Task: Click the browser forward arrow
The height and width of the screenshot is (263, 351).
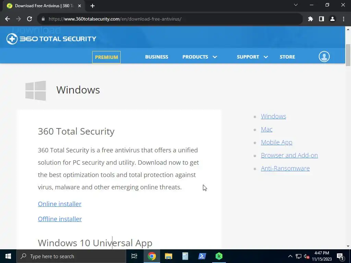Action: click(x=19, y=19)
